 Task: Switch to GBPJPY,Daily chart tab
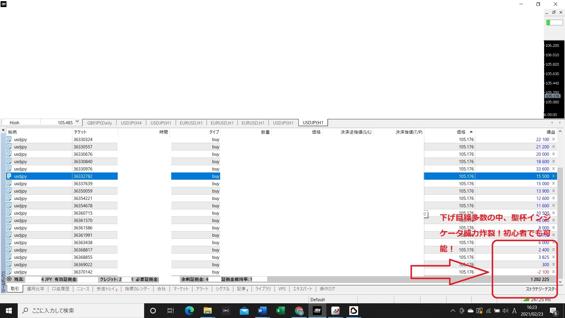[99, 123]
